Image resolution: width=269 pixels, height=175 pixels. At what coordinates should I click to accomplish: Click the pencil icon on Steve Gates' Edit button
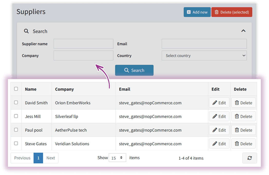click(x=216, y=144)
